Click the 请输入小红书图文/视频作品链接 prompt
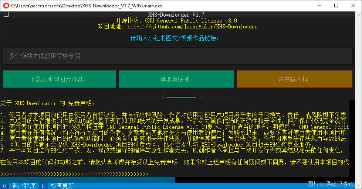 (175, 38)
